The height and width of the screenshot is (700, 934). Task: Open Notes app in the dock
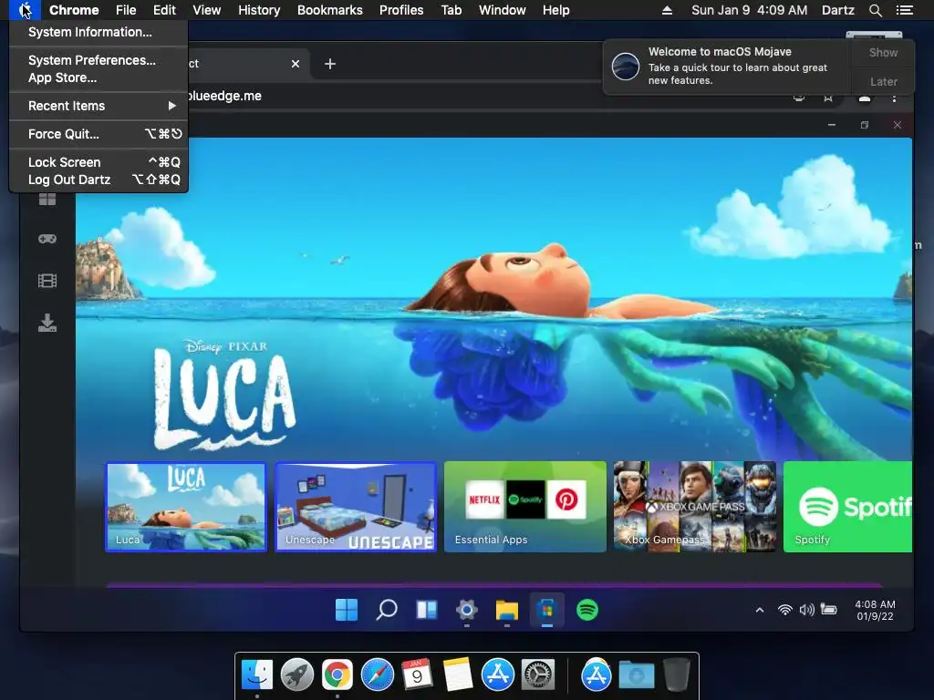pos(458,674)
